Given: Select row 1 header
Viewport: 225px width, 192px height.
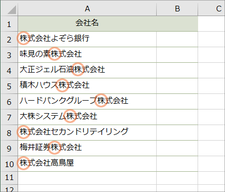Looking at the screenshot, I should click(x=9, y=24).
